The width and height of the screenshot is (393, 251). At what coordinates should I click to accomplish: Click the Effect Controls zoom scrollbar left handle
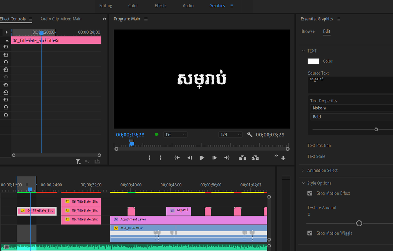click(13, 155)
